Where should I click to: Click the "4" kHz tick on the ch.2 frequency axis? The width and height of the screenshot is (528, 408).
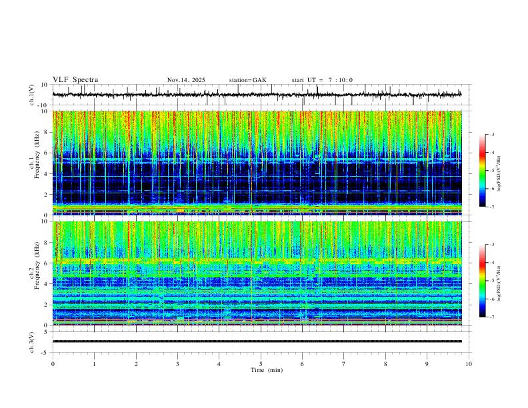(47, 284)
